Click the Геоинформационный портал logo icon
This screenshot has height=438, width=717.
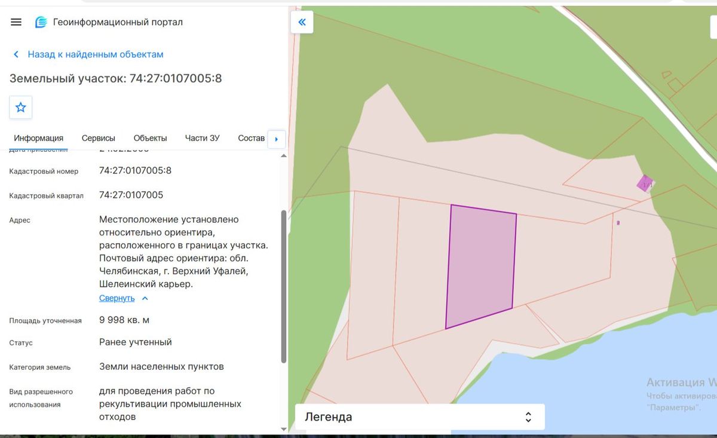(x=41, y=22)
